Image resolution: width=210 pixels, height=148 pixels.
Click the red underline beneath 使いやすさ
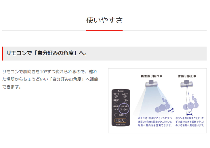[104, 31]
